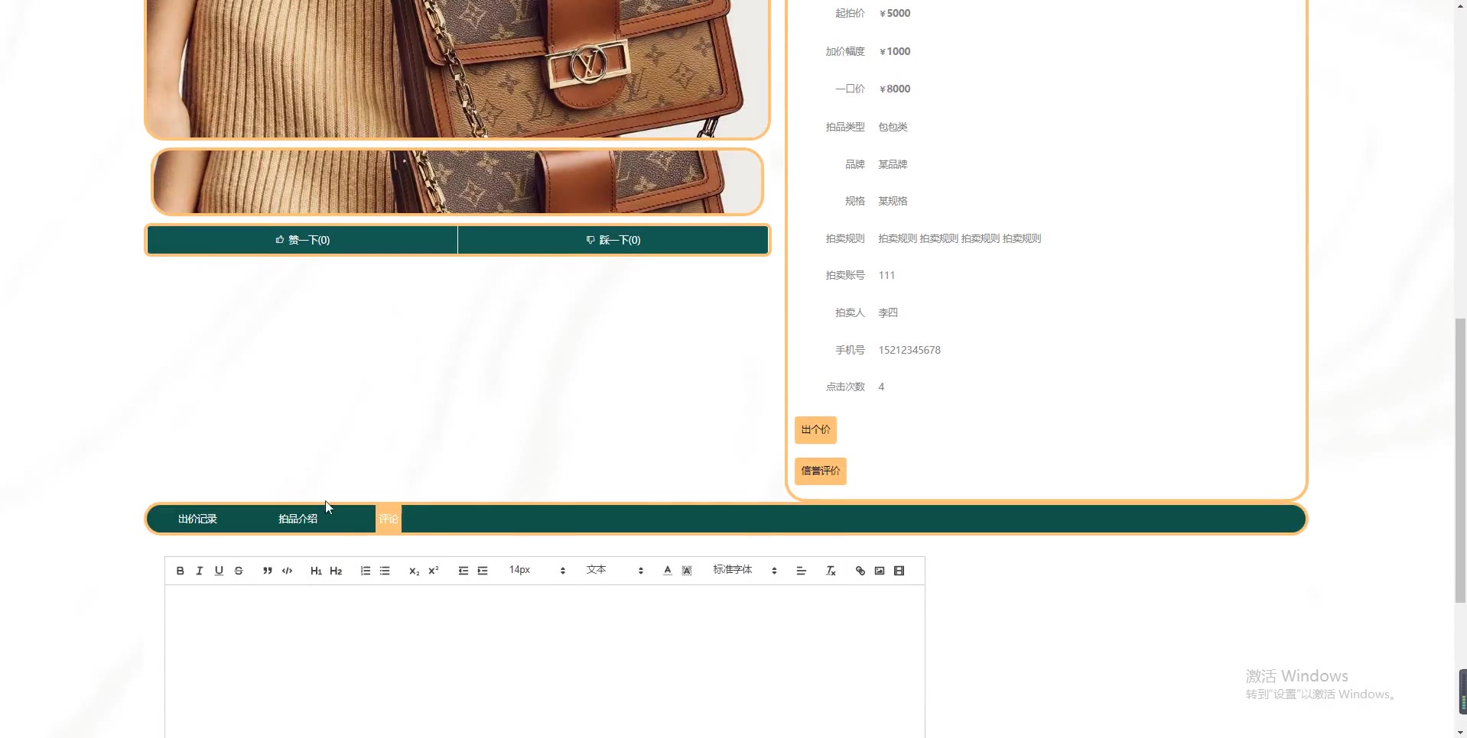1467x738 pixels.
Task: Apply Heading 2 style
Action: point(336,571)
